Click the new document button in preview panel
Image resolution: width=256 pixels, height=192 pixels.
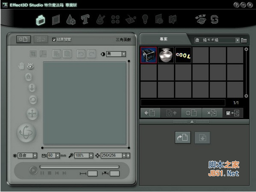[23, 39]
